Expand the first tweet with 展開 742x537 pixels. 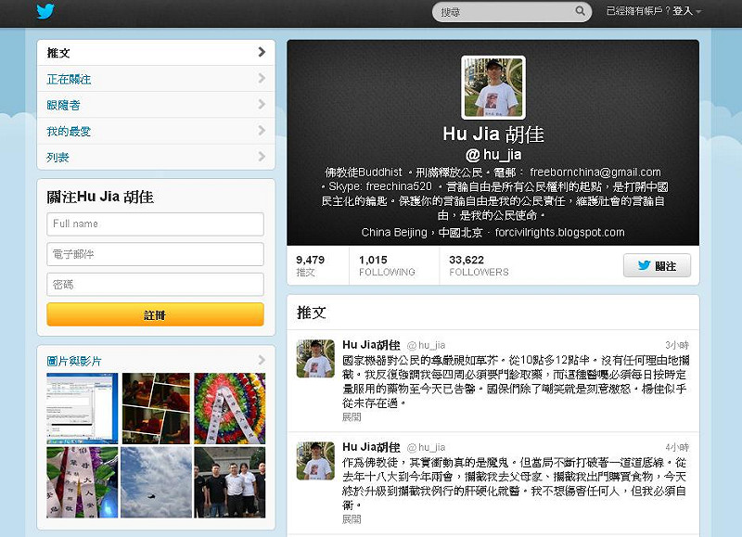tap(352, 417)
